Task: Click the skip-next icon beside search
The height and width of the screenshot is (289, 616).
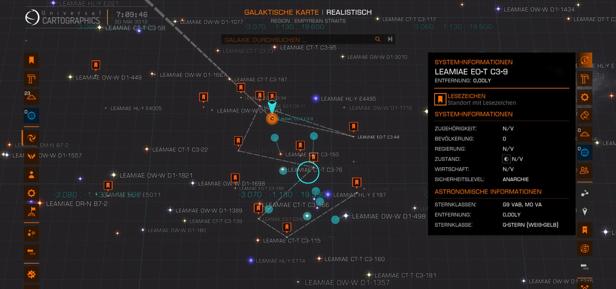Action: 390,39
